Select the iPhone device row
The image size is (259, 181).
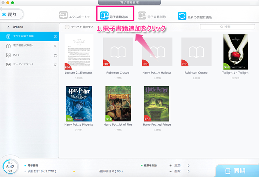(29, 27)
